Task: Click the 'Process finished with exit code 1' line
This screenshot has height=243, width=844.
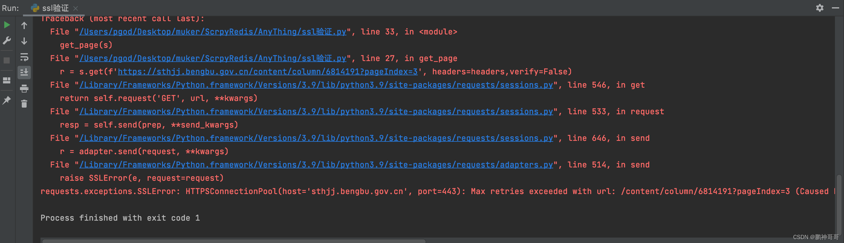Action: point(120,218)
